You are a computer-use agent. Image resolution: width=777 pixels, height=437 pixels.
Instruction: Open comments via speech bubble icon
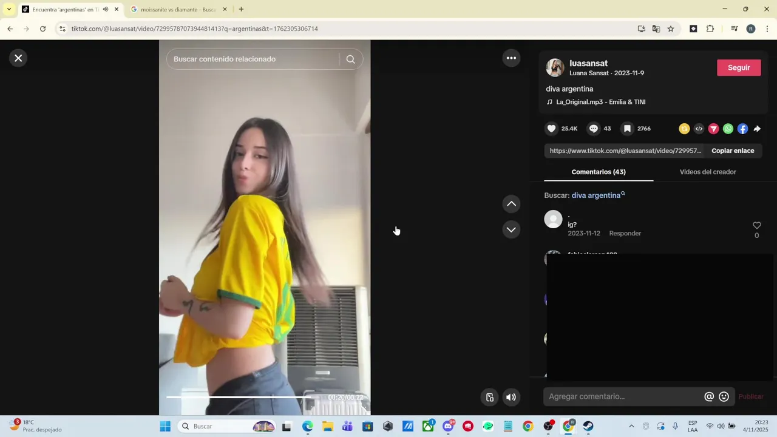click(x=594, y=129)
